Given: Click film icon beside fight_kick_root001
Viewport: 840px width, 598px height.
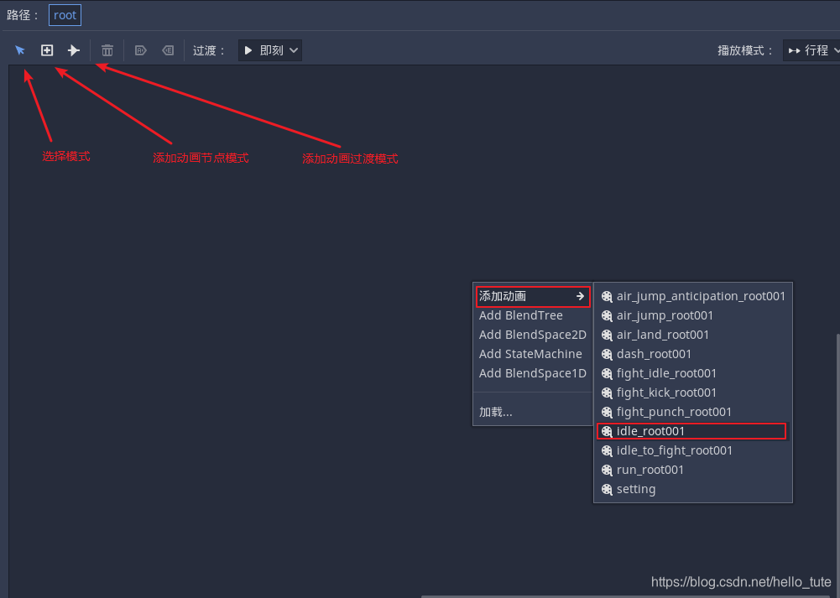Looking at the screenshot, I should click(607, 393).
